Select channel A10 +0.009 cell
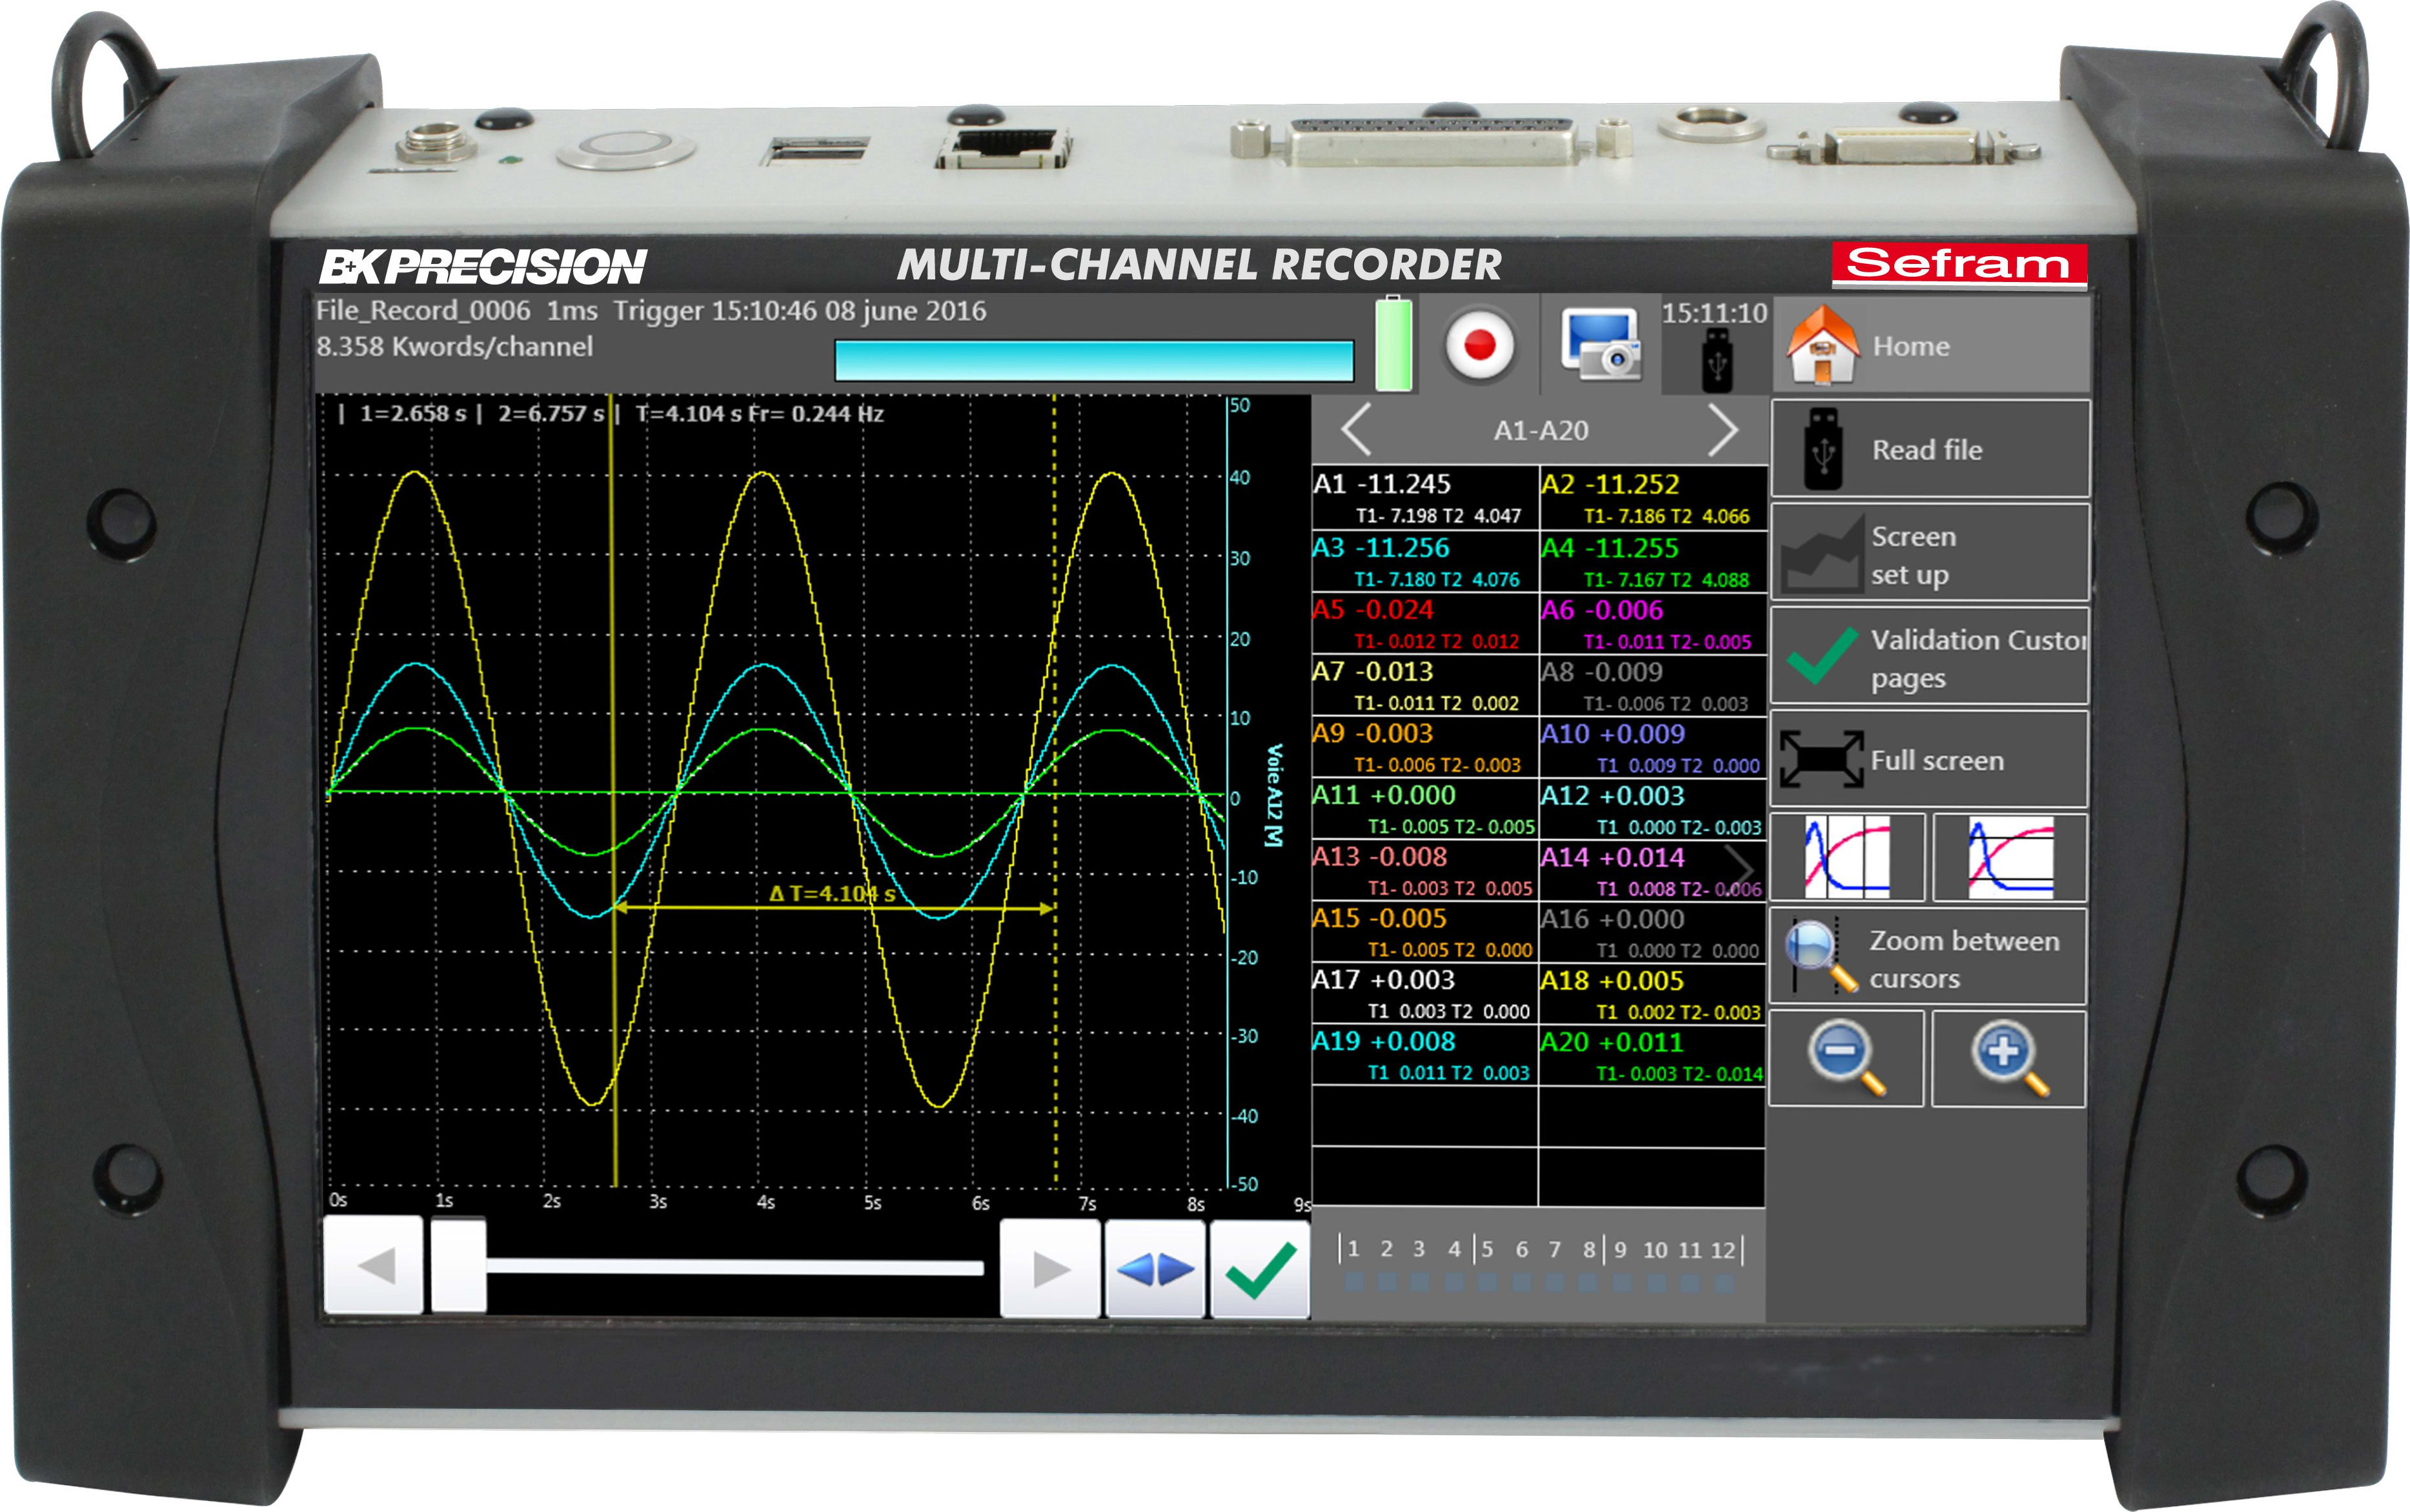The width and height of the screenshot is (2410, 1512). tap(1652, 748)
